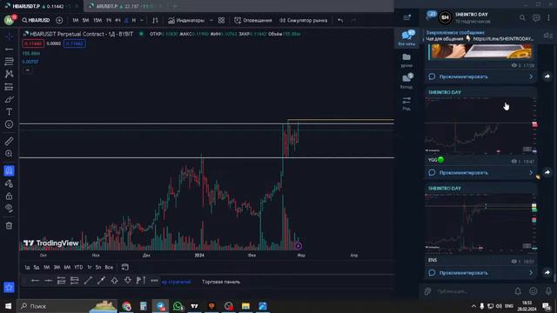This screenshot has height=313, width=557.
Task: Select the arrow up marker in favorites toolbar
Action: 114,281
